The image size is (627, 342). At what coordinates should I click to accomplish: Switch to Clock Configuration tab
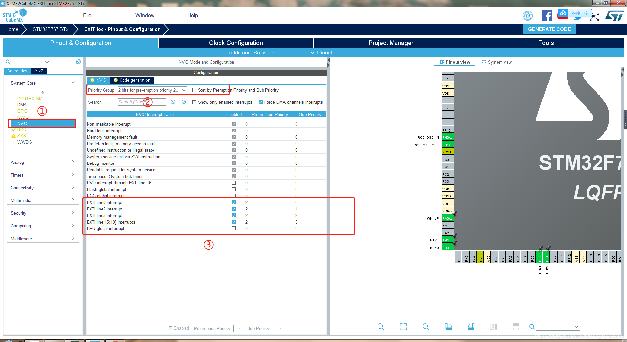coord(236,43)
